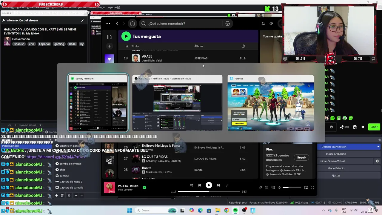Select the song LO QUE TU PIDAS
The width and height of the screenshot is (382, 215).
pyautogui.click(x=188, y=159)
